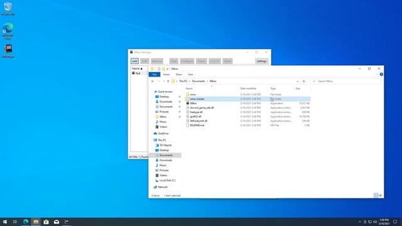Select the roms-master folder
This screenshot has width=402, height=226.
pyautogui.click(x=247, y=99)
